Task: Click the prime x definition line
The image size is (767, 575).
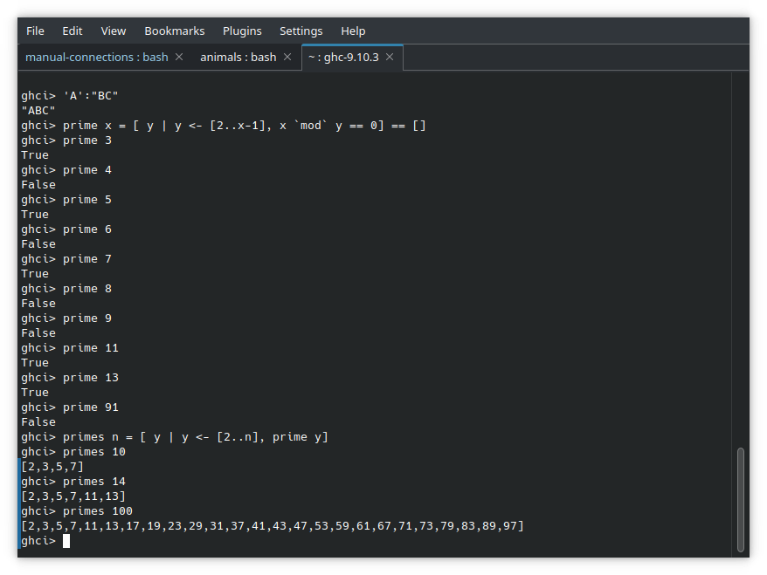Action: [224, 126]
